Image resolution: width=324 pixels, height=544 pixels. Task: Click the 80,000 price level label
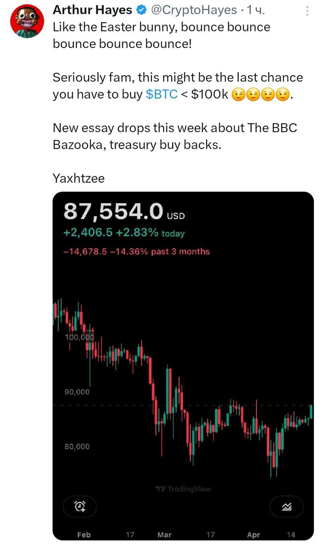click(x=77, y=447)
